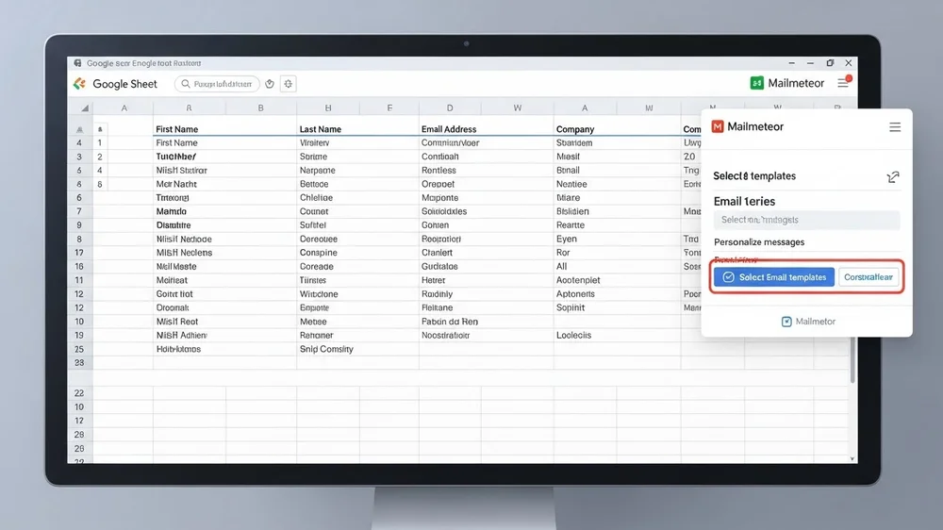Image resolution: width=943 pixels, height=530 pixels.
Task: Click the red M logo in Mailmeteor panel
Action: [718, 126]
